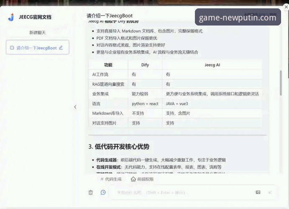Screen dimensions: 289x209
Task: Collapse the sidebar with the left chevron
Action: (75, 107)
